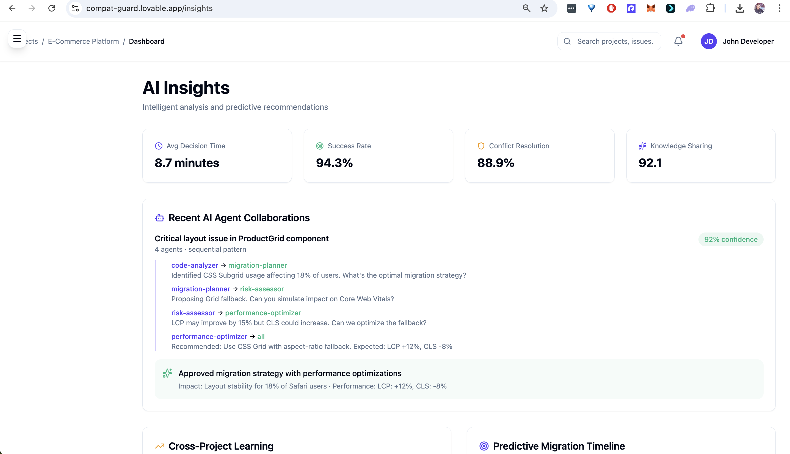Open Chrome three-dot menu
The image size is (790, 454).
point(779,9)
